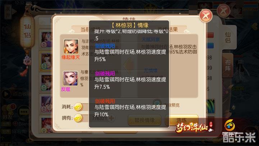Close the 情缘 dialog with red X
The height and width of the screenshot is (146, 259).
click(206, 16)
